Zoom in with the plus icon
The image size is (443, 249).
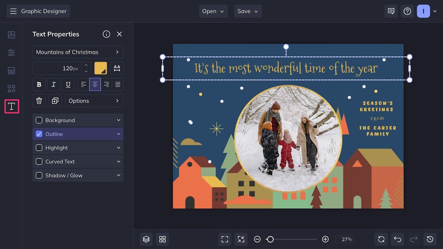325,240
